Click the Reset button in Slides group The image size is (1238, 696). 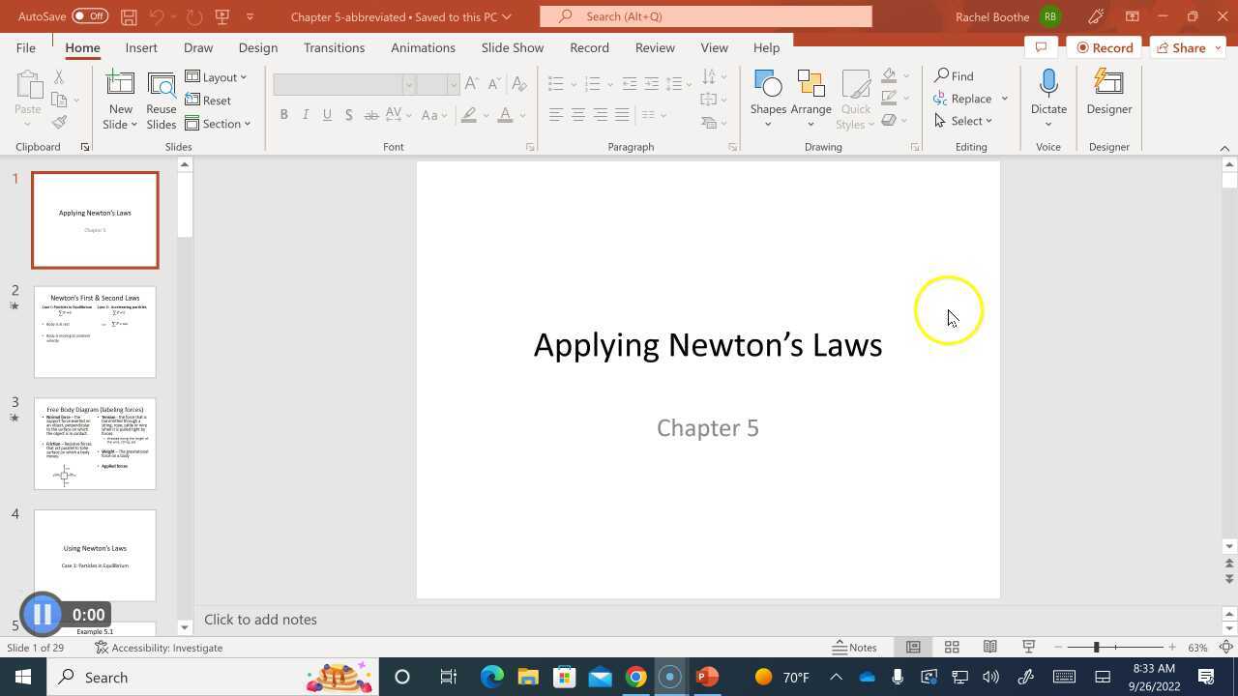[216, 101]
